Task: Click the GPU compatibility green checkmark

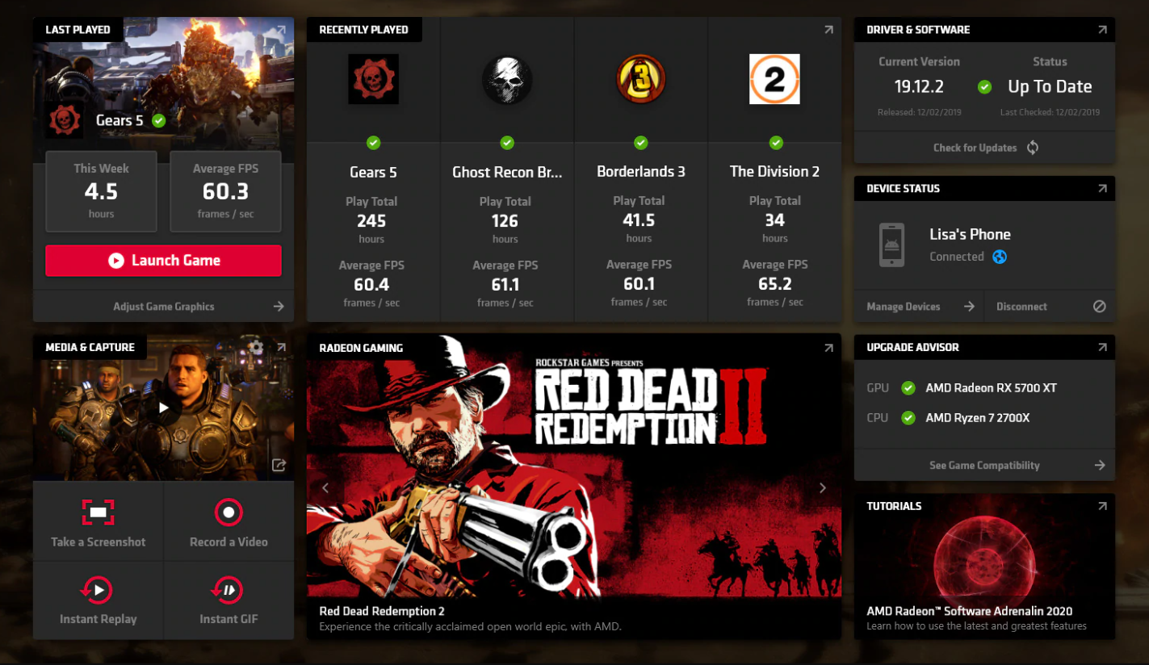Action: point(908,388)
